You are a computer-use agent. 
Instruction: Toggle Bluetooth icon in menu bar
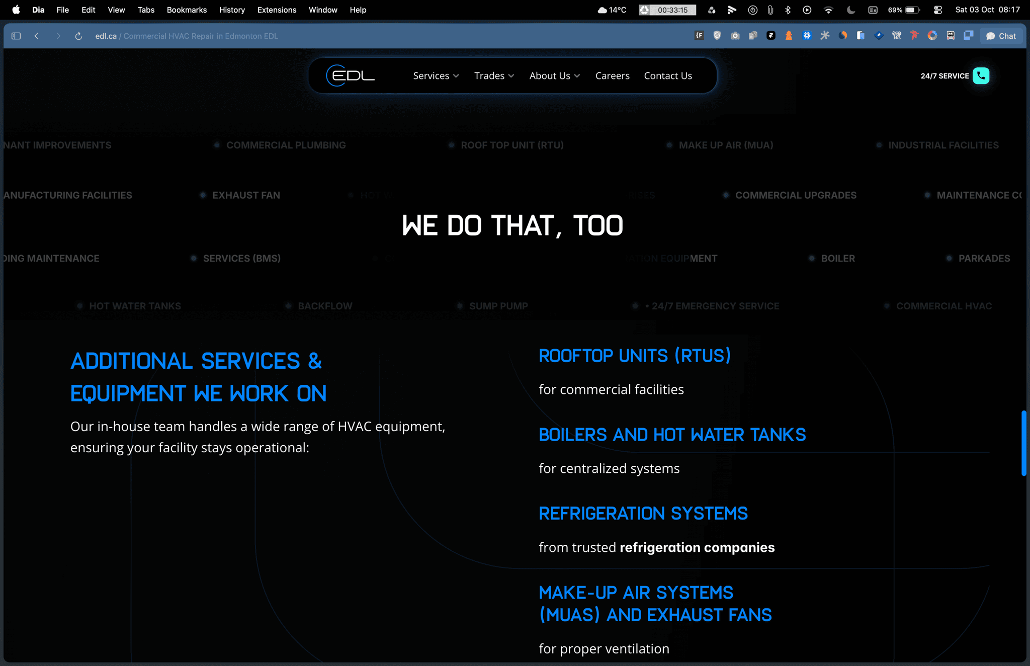(x=788, y=10)
